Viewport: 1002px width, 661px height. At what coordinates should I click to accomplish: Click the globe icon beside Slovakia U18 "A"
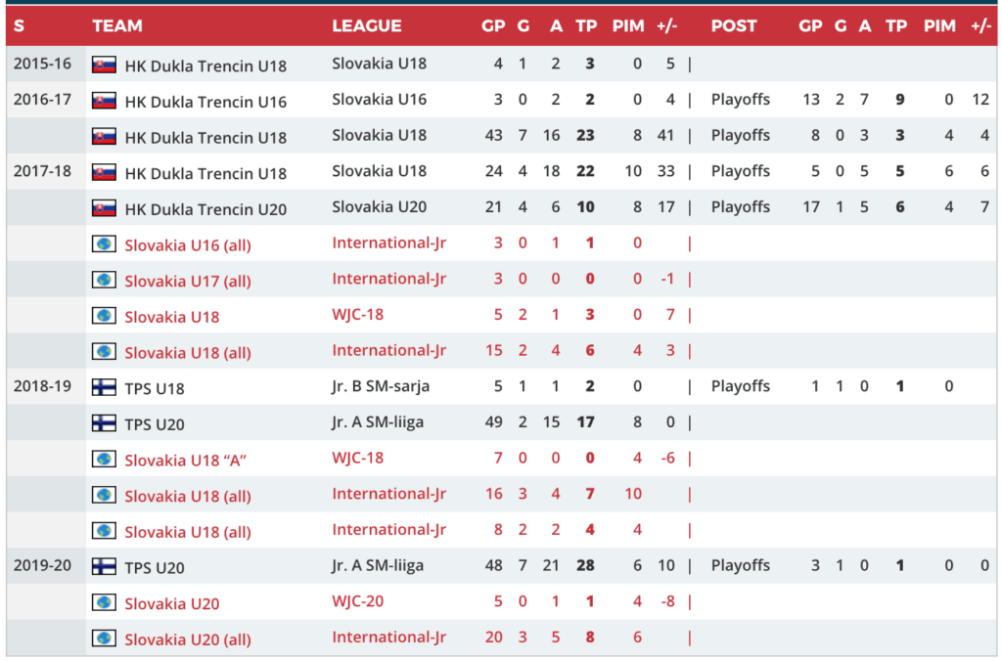[104, 460]
